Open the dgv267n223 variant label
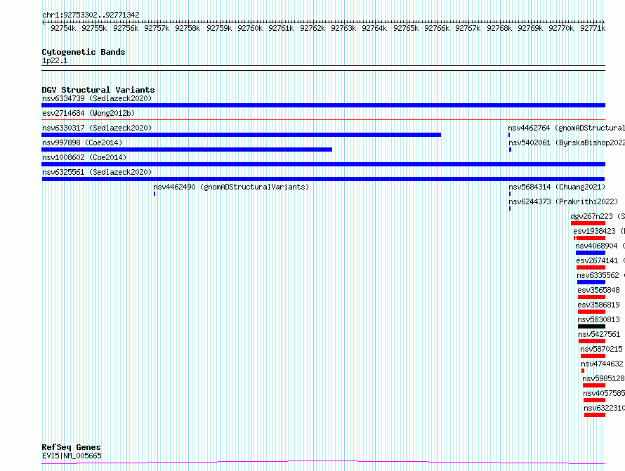The height and width of the screenshot is (471, 625). click(x=598, y=216)
